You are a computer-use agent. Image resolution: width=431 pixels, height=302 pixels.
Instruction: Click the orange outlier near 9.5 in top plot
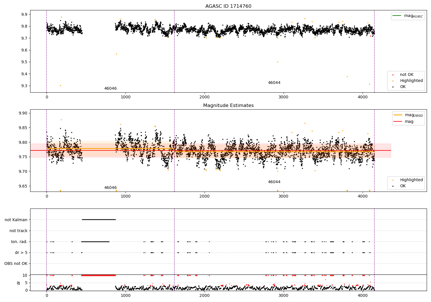278,62
